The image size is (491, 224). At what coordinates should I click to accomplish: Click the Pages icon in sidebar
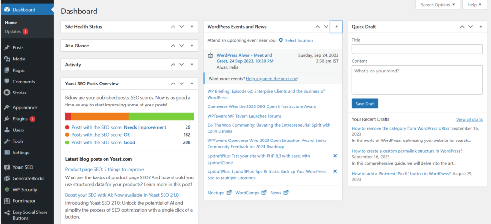7,71
